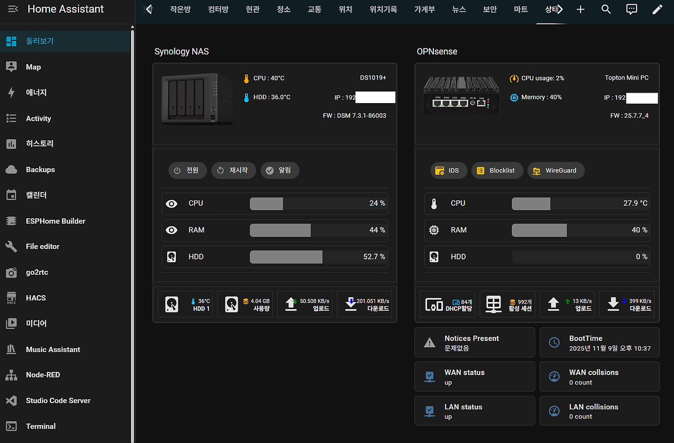
Task: Click the OPNsense CPU 27.9 °C bar
Action: (x=580, y=204)
